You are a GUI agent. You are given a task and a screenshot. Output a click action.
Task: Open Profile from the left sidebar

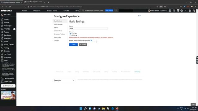(5, 23)
